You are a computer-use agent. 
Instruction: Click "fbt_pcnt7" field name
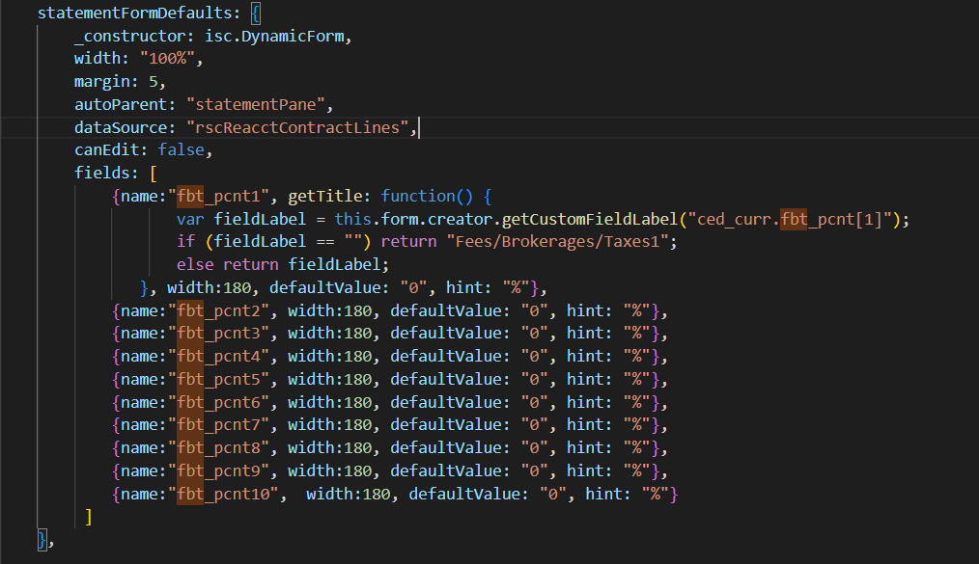point(218,425)
